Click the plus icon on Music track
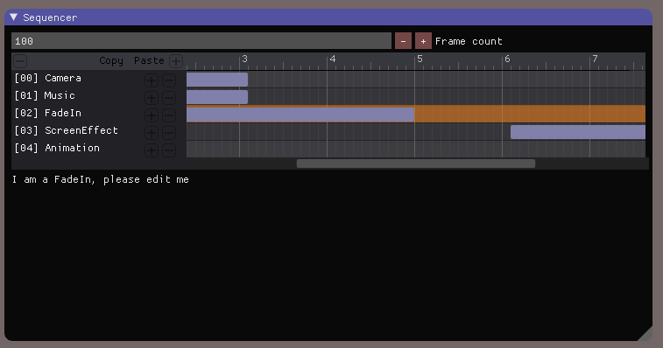This screenshot has width=663, height=348. coord(152,98)
